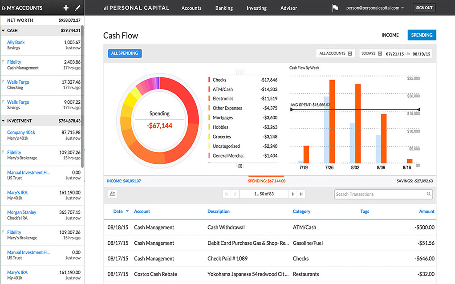Click the list view icon above transactions
455x284 pixels.
click(x=113, y=194)
